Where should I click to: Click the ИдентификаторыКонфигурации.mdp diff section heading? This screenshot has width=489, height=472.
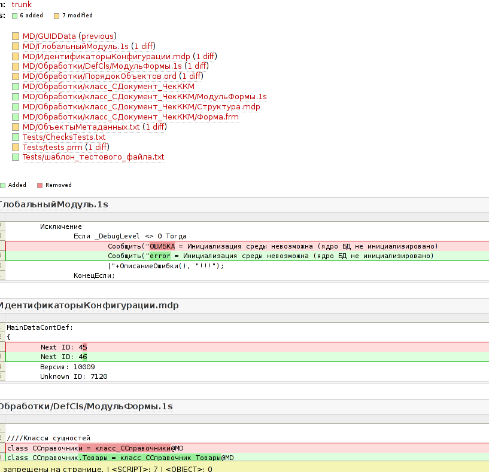click(89, 305)
